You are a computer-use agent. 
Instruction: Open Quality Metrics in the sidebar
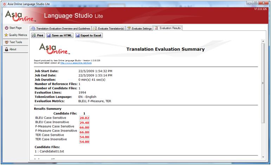(15, 35)
